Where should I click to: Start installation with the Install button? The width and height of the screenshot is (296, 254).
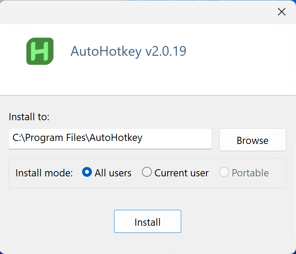point(147,221)
